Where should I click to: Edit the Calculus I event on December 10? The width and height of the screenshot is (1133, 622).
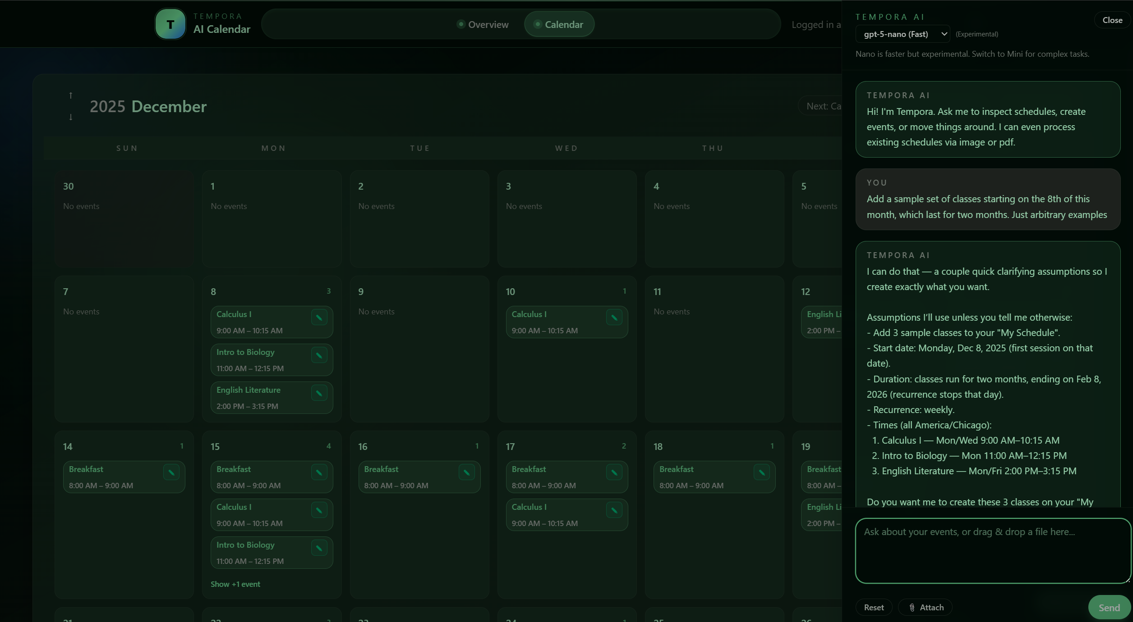click(x=614, y=318)
